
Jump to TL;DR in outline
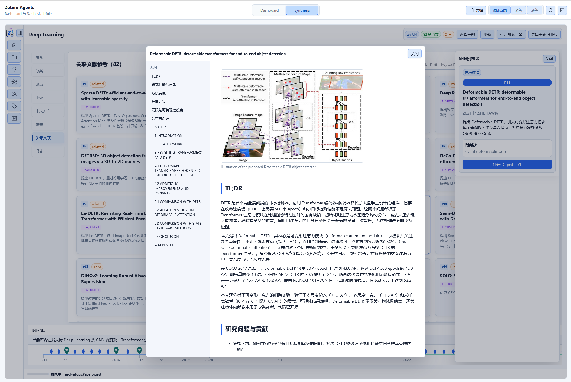156,76
